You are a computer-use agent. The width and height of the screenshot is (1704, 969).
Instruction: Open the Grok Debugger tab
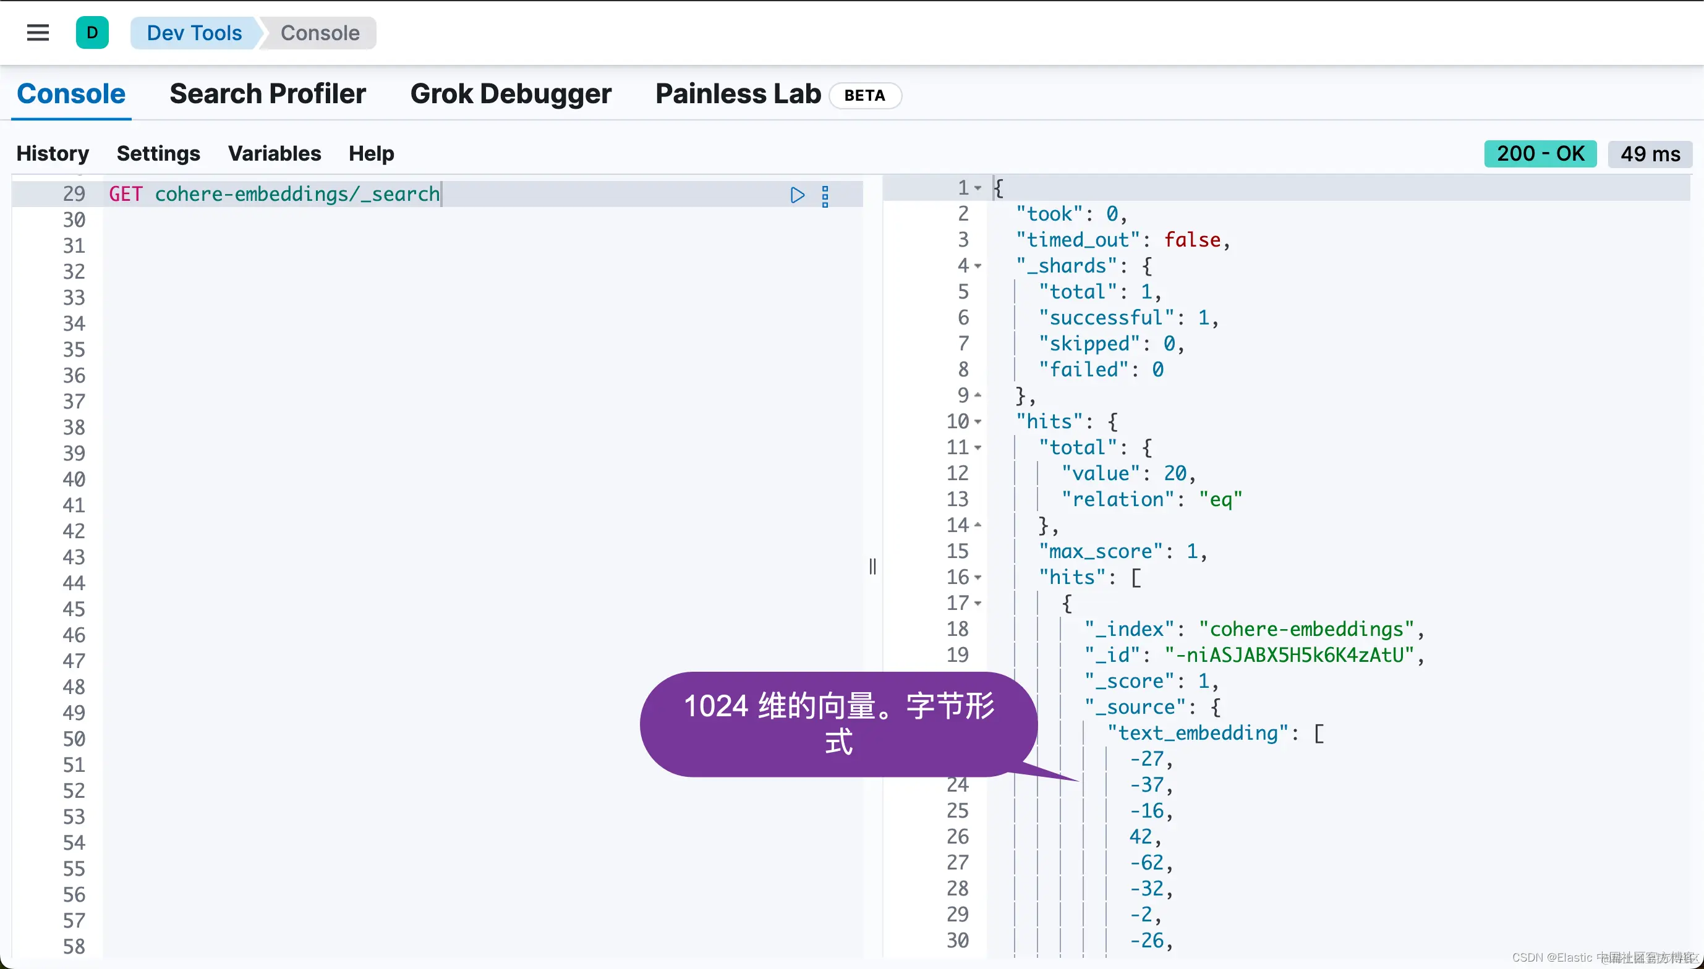(511, 94)
